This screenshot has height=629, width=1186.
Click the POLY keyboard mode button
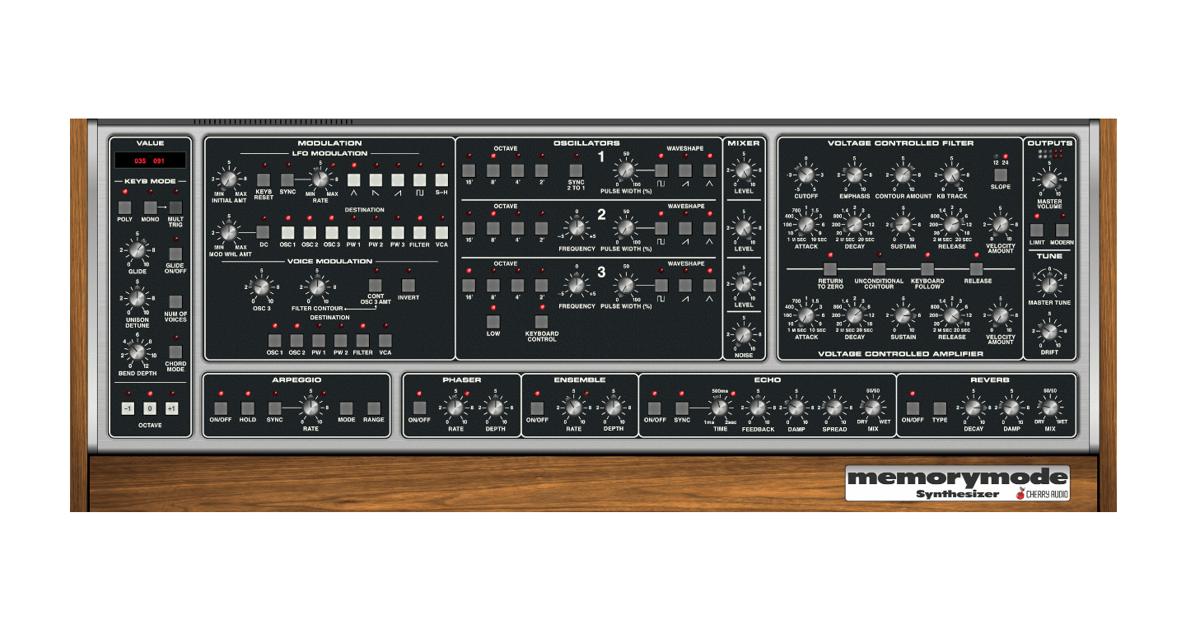pyautogui.click(x=124, y=207)
